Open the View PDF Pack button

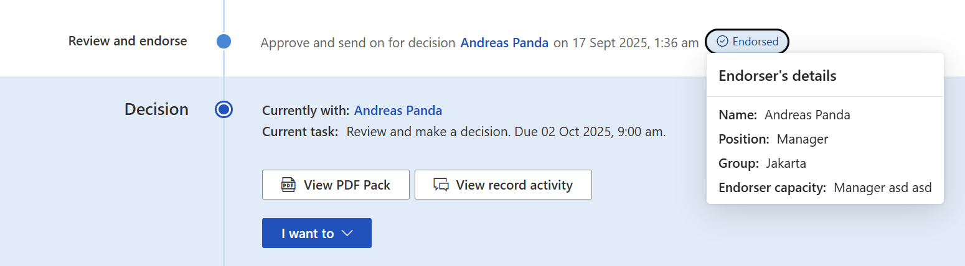pyautogui.click(x=336, y=185)
